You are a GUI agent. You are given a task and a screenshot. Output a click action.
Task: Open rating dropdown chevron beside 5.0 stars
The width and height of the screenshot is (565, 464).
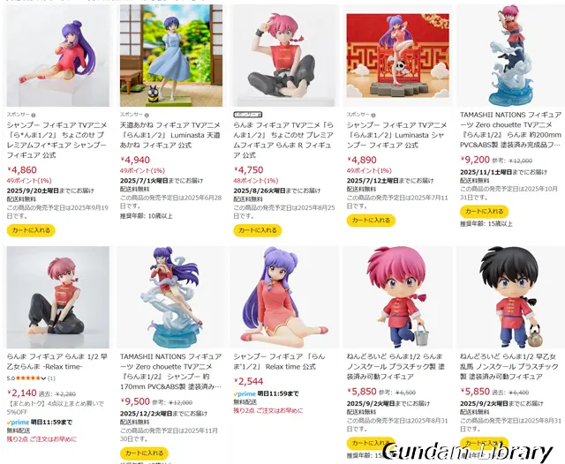point(43,378)
